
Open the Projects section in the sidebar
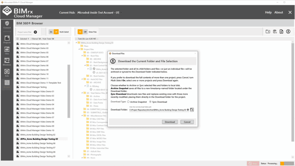7,40
